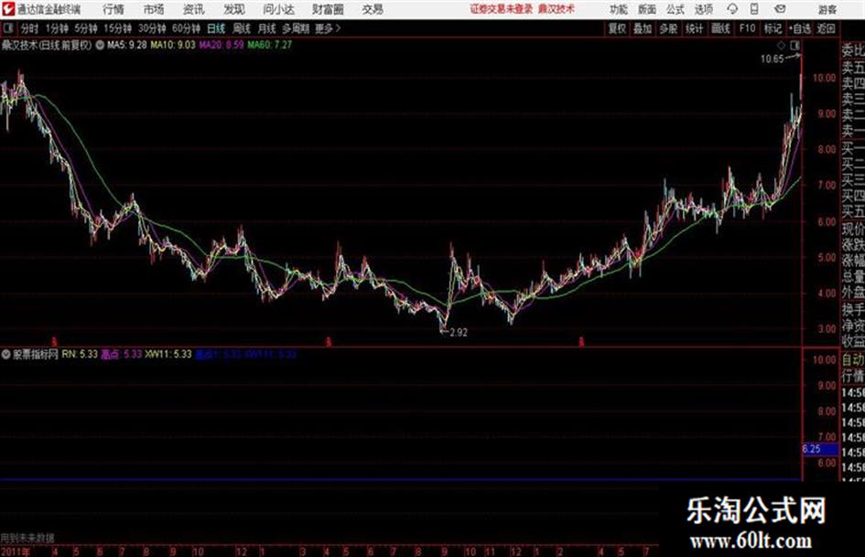Click 证券交易未登录 login link
The height and width of the screenshot is (557, 865).
(x=502, y=9)
